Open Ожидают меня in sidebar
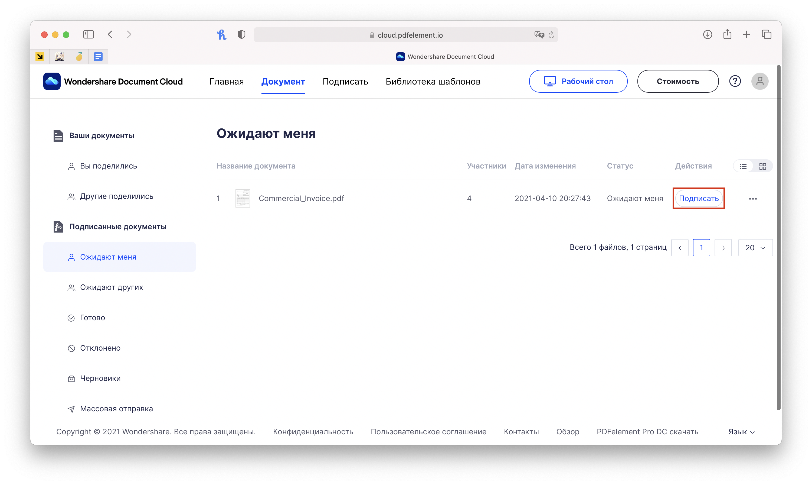 click(119, 257)
